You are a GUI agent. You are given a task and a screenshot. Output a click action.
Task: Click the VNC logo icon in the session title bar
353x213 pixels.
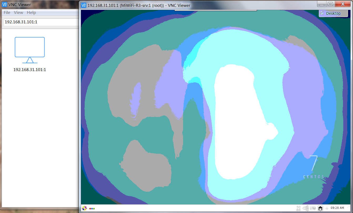click(x=84, y=5)
